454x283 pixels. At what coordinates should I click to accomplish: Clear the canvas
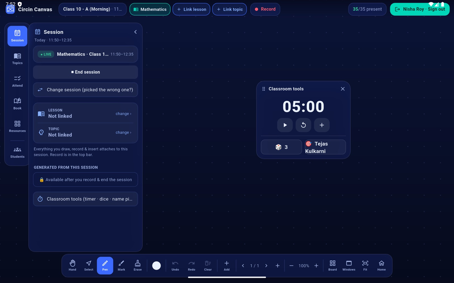pos(208,265)
